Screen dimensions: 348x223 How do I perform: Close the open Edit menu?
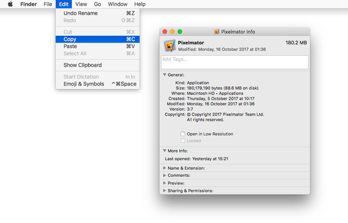(64, 4)
